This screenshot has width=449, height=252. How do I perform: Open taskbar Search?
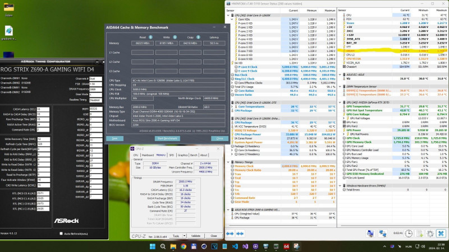pos(163,246)
